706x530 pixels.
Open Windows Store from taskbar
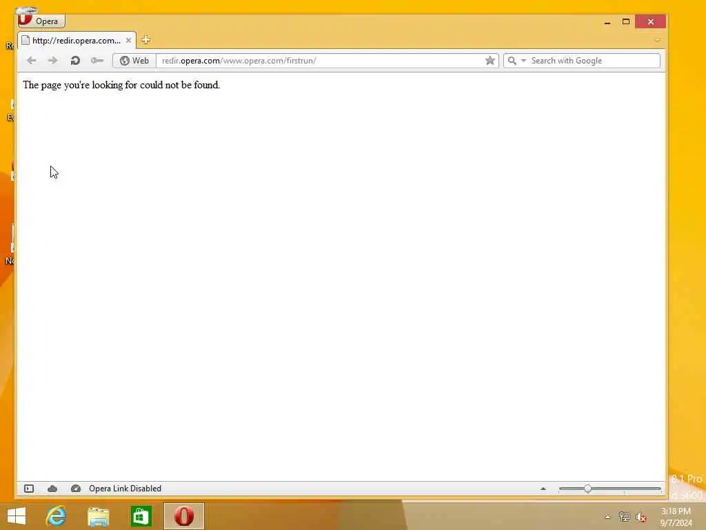click(x=141, y=516)
